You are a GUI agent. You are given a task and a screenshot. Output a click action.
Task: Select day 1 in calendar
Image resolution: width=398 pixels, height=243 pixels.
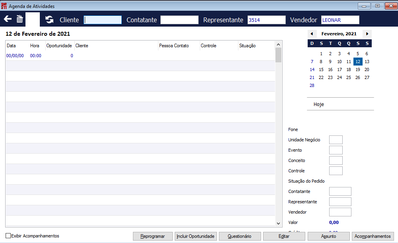[321, 54]
